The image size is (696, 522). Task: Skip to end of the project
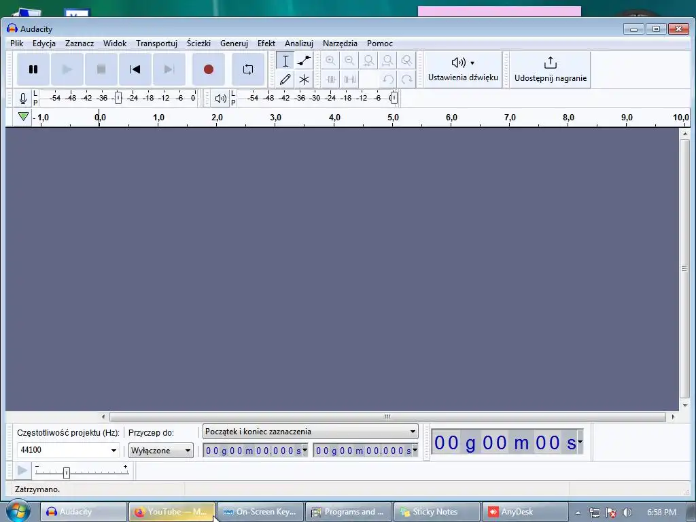pos(169,69)
